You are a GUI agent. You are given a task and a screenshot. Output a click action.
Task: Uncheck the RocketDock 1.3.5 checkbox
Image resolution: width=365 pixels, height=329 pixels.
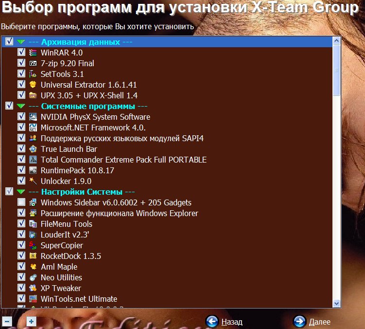(21, 256)
